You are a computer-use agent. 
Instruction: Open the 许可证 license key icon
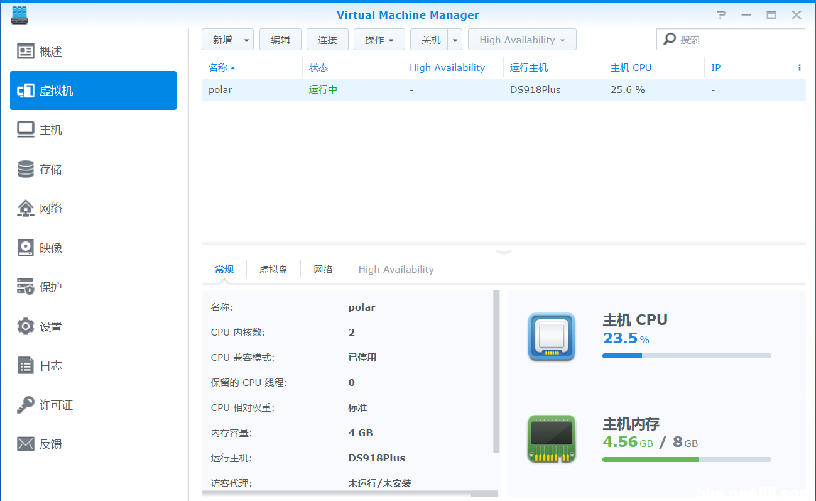(26, 405)
